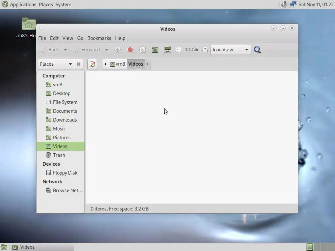
Task: Open the Places side pane dropdown
Action: coord(56,64)
